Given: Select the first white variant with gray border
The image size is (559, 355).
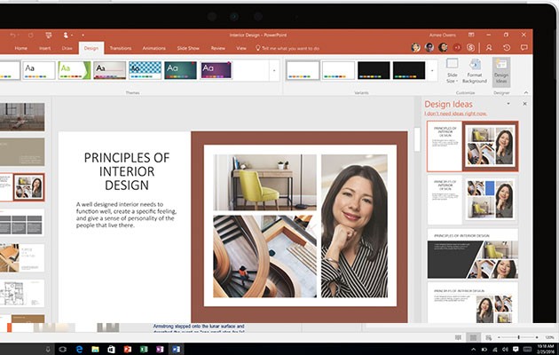Looking at the screenshot, I should (x=303, y=70).
